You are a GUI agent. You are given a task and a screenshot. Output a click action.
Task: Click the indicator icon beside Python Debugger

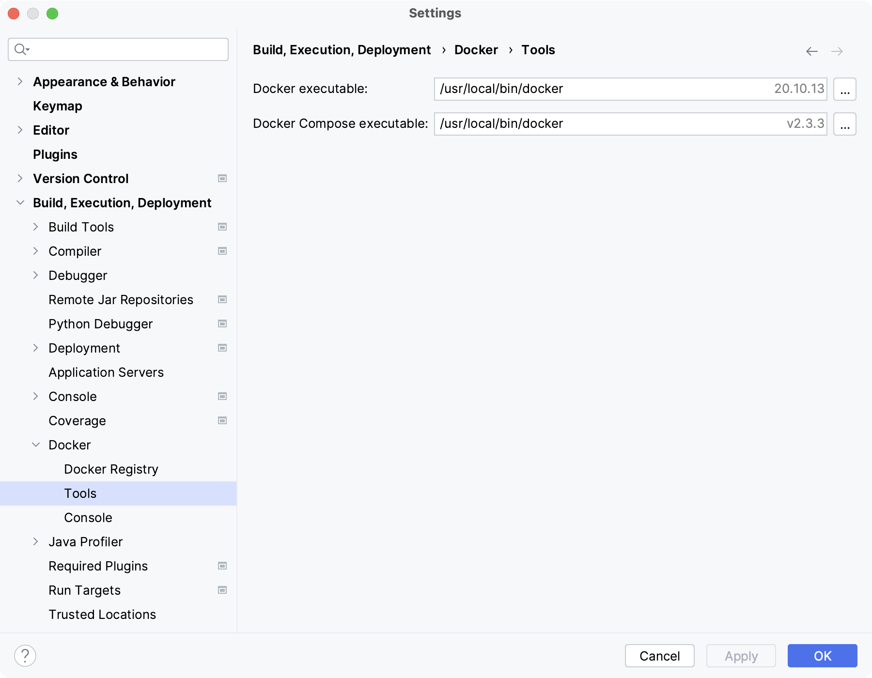click(x=222, y=324)
